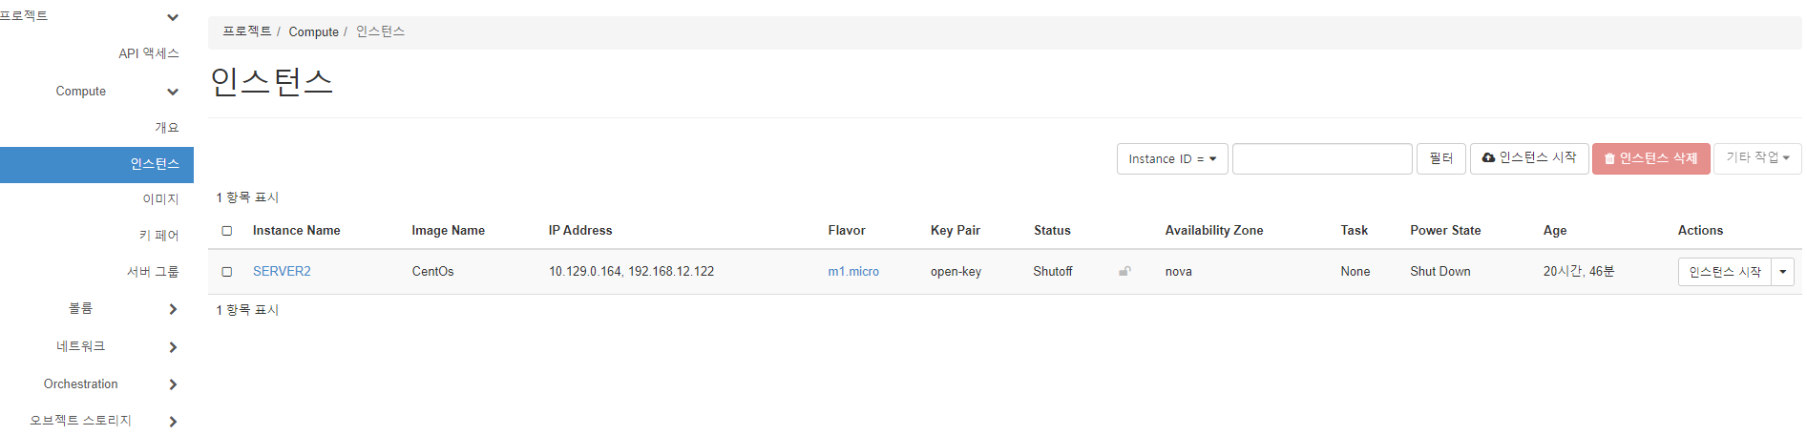
Task: Click the Flavor column header
Action: coord(847,231)
